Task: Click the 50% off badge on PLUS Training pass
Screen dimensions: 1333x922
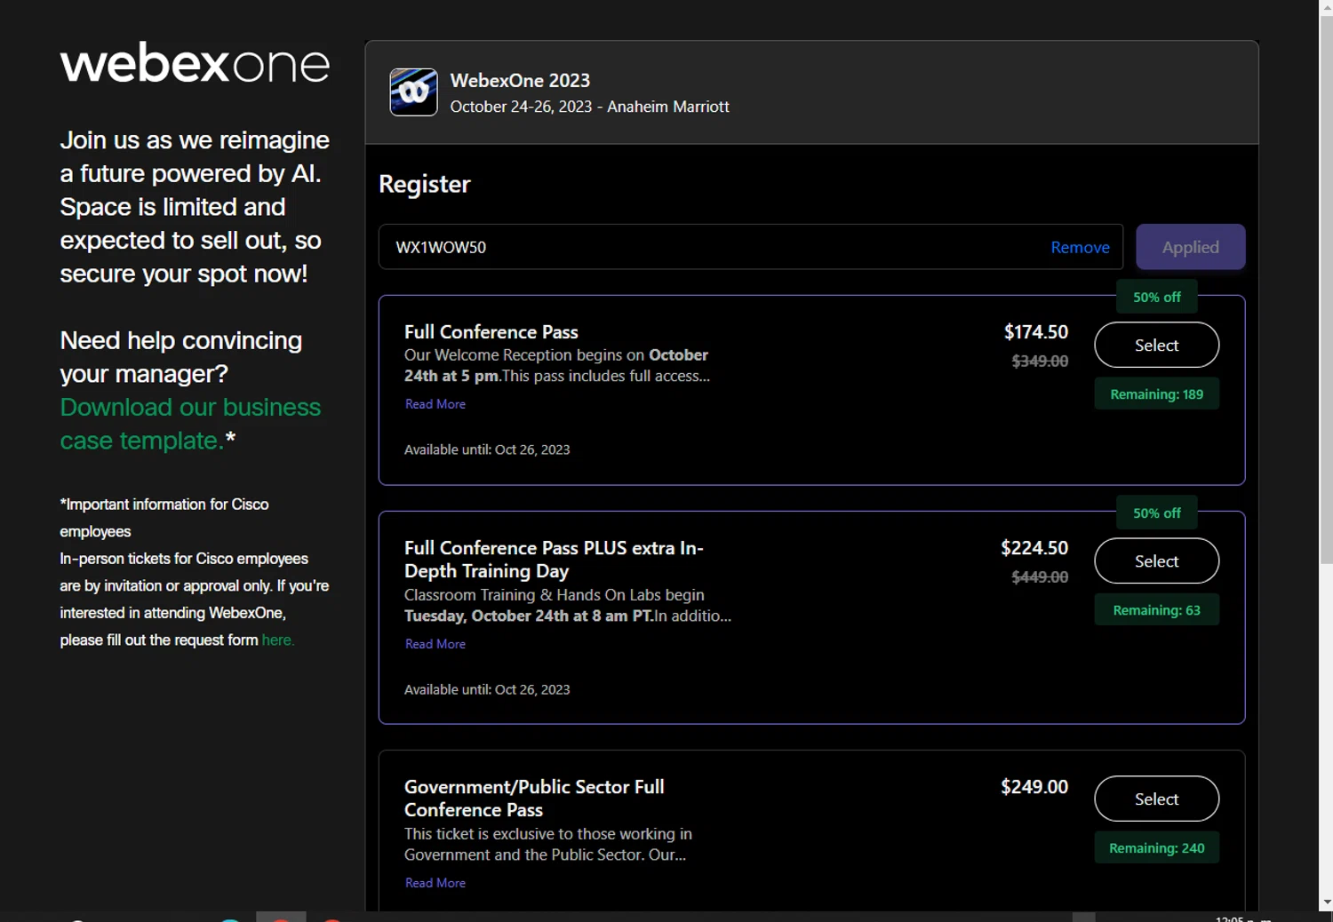Action: tap(1156, 513)
